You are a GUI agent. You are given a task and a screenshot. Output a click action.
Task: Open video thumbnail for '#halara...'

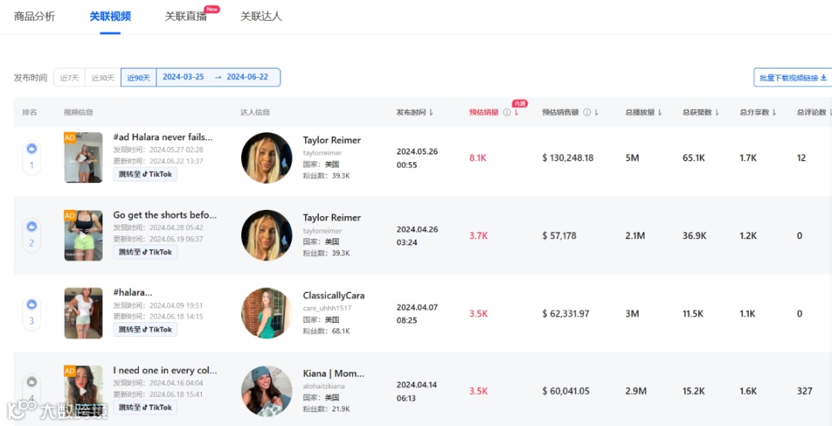pyautogui.click(x=83, y=313)
